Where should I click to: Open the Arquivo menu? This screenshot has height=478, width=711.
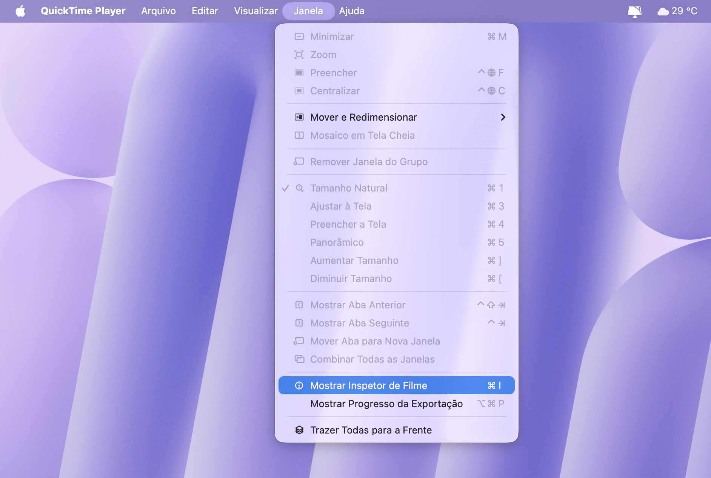tap(158, 11)
